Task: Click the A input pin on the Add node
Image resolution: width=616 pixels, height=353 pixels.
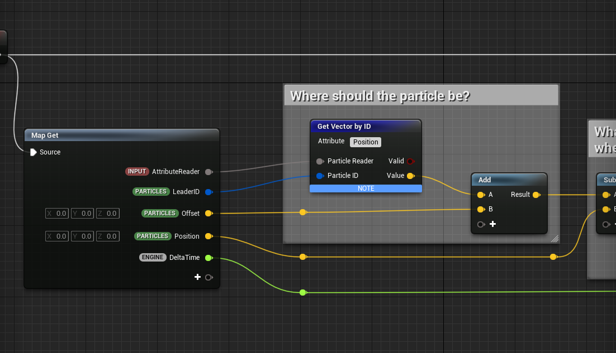Action: click(x=482, y=195)
